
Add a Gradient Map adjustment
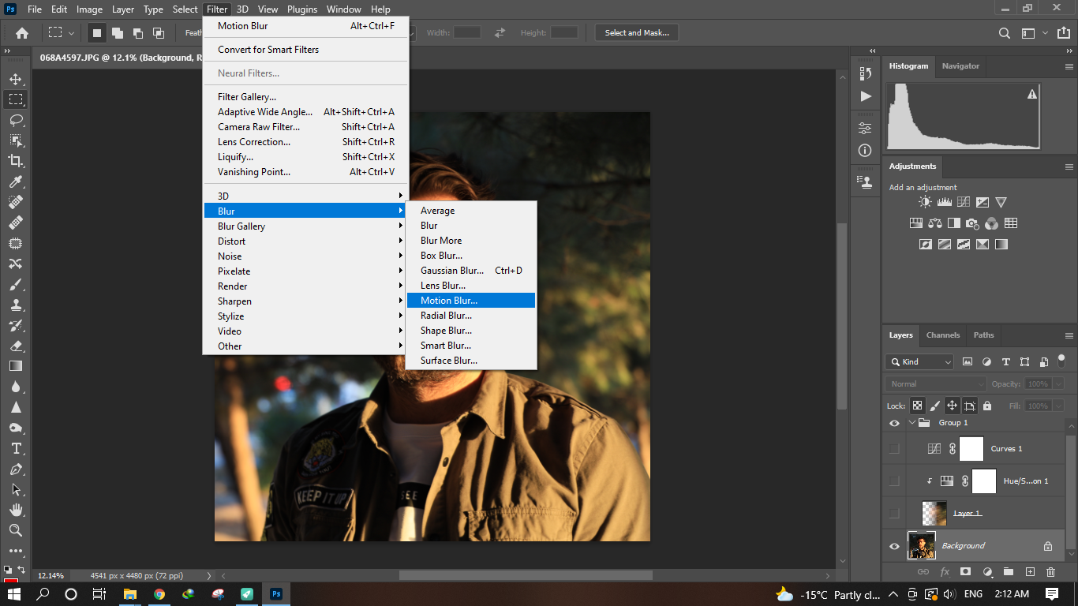point(1001,245)
